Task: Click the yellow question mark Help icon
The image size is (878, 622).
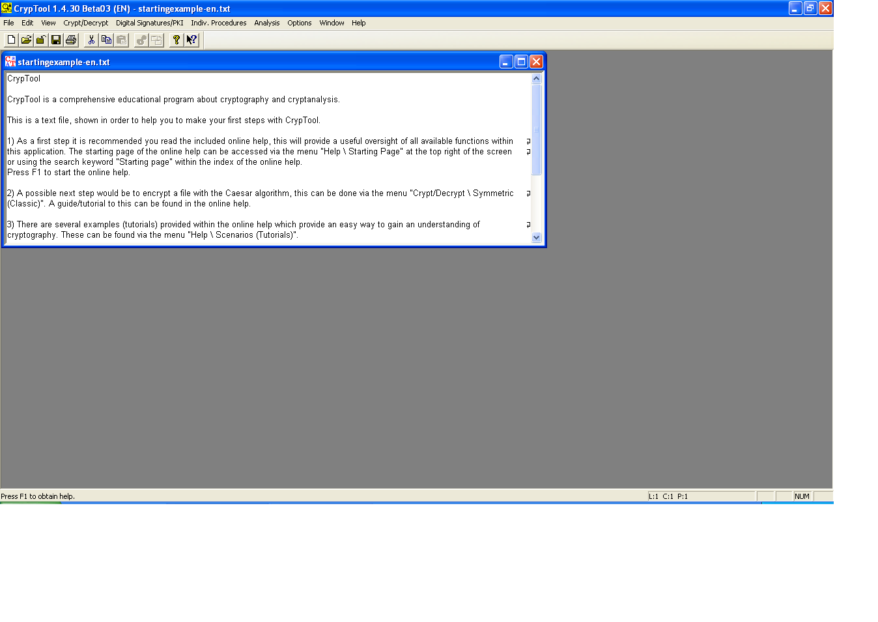Action: pos(177,40)
